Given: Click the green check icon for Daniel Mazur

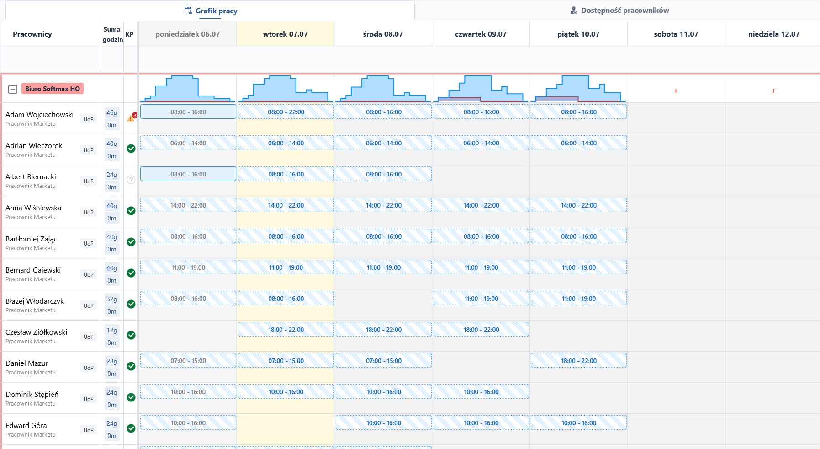Looking at the screenshot, I should coord(131,366).
